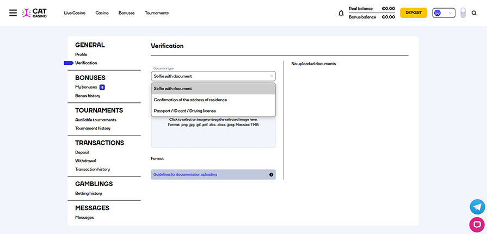Select Confirmation of the address of residence
The height and width of the screenshot is (234, 487).
pyautogui.click(x=190, y=100)
